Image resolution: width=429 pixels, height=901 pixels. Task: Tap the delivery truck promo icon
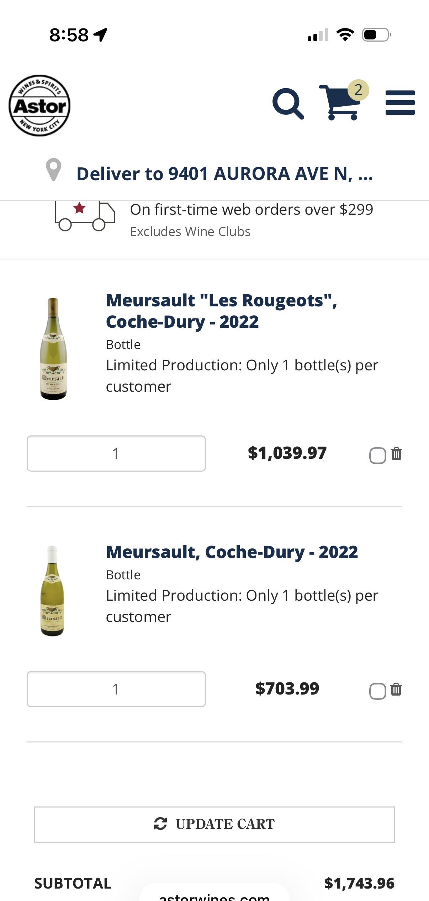pos(85,216)
